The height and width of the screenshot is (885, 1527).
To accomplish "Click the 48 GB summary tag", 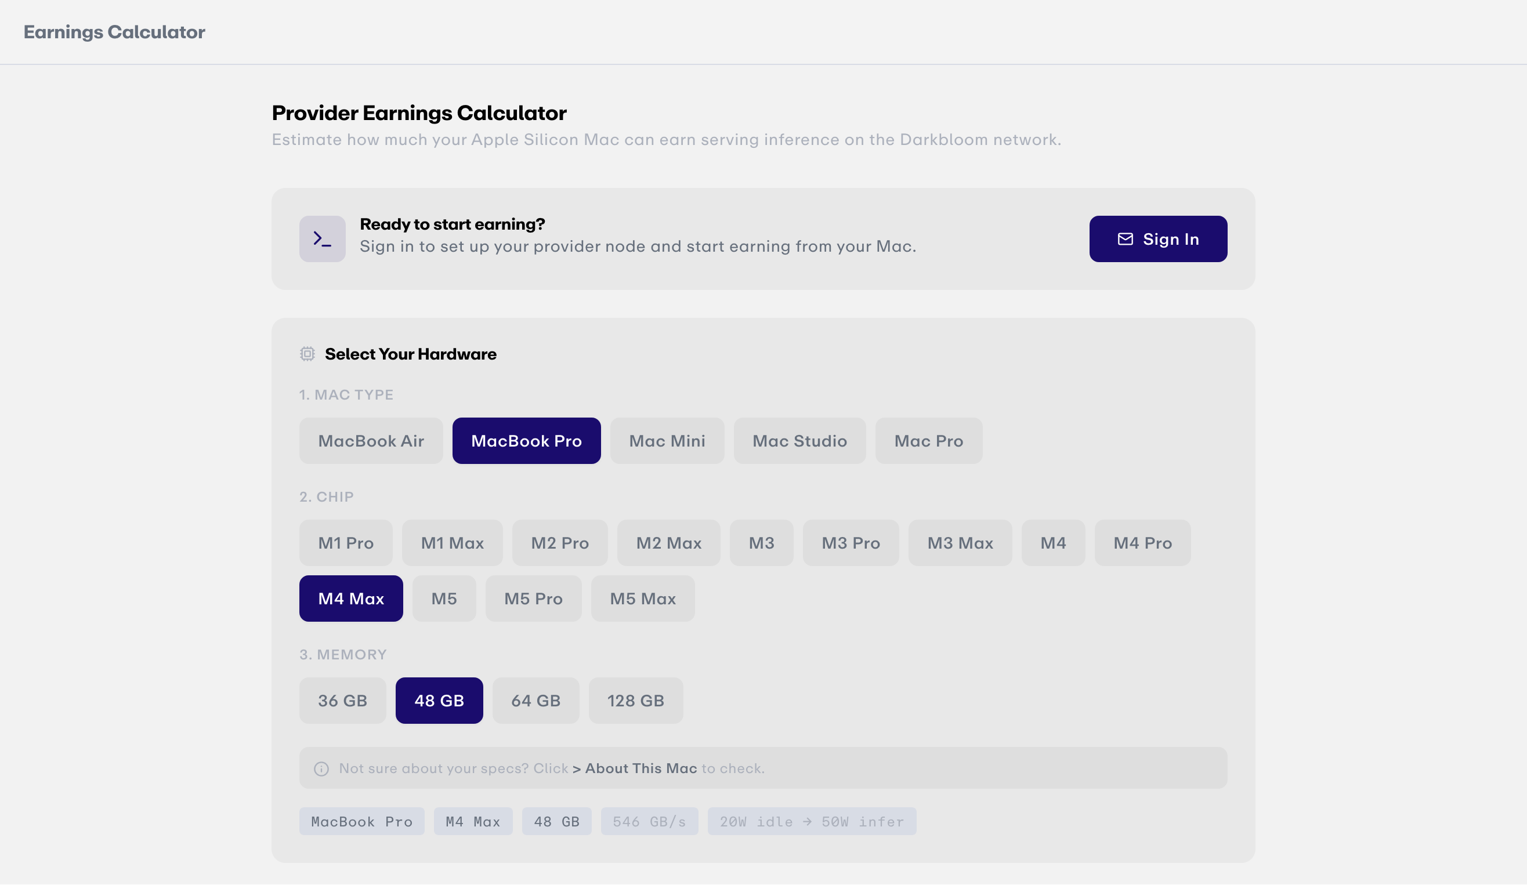I will (556, 821).
